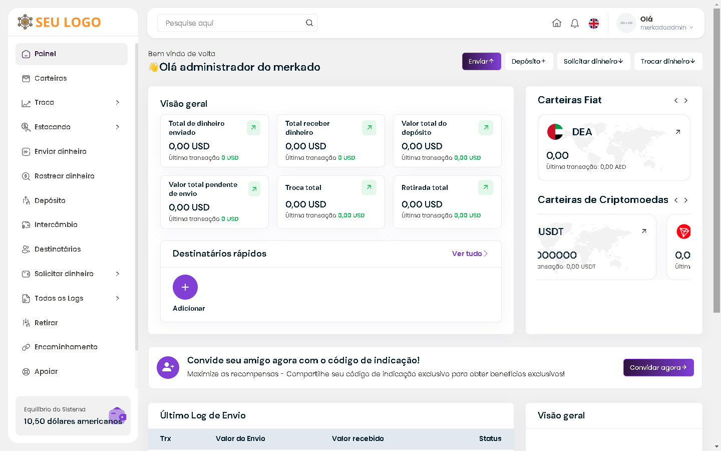The height and width of the screenshot is (451, 721).
Task: Select Enviar dinheiro in the sidebar
Action: point(60,151)
